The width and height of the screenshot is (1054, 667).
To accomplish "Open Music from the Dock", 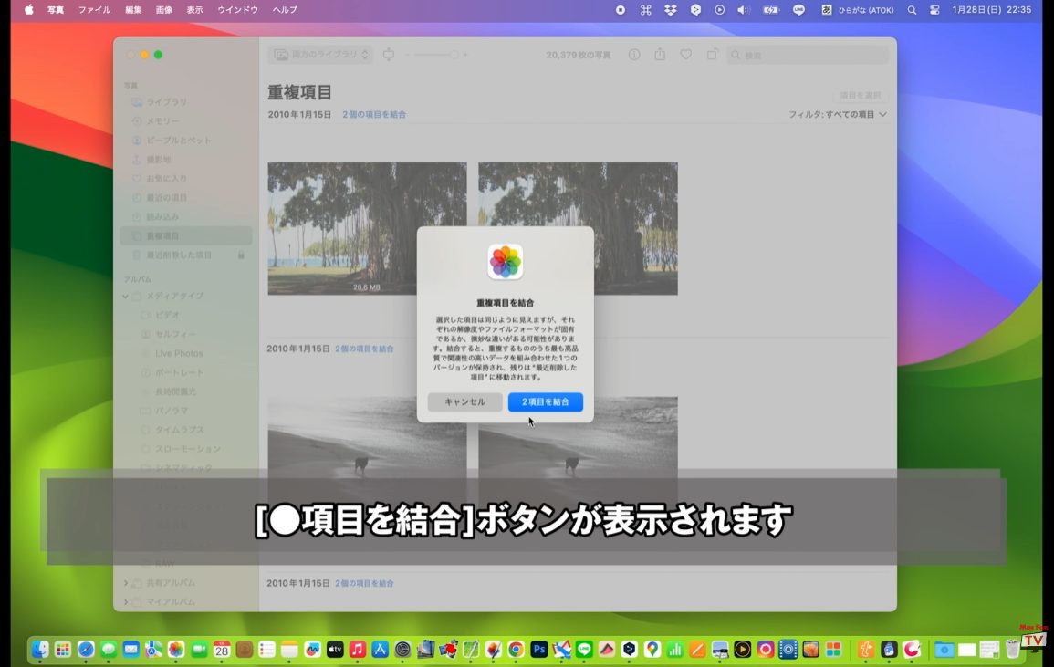I will (358, 649).
